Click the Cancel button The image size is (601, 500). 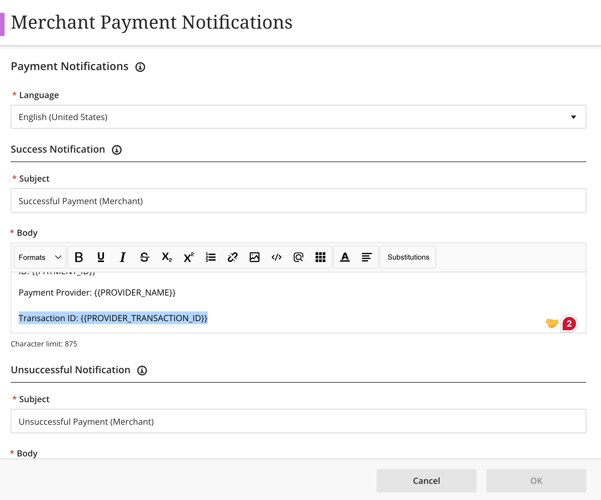click(426, 481)
